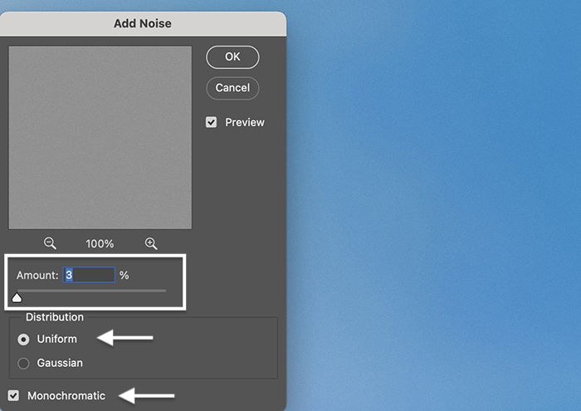Select the Gaussian distribution option
This screenshot has height=411, width=581.
click(23, 363)
